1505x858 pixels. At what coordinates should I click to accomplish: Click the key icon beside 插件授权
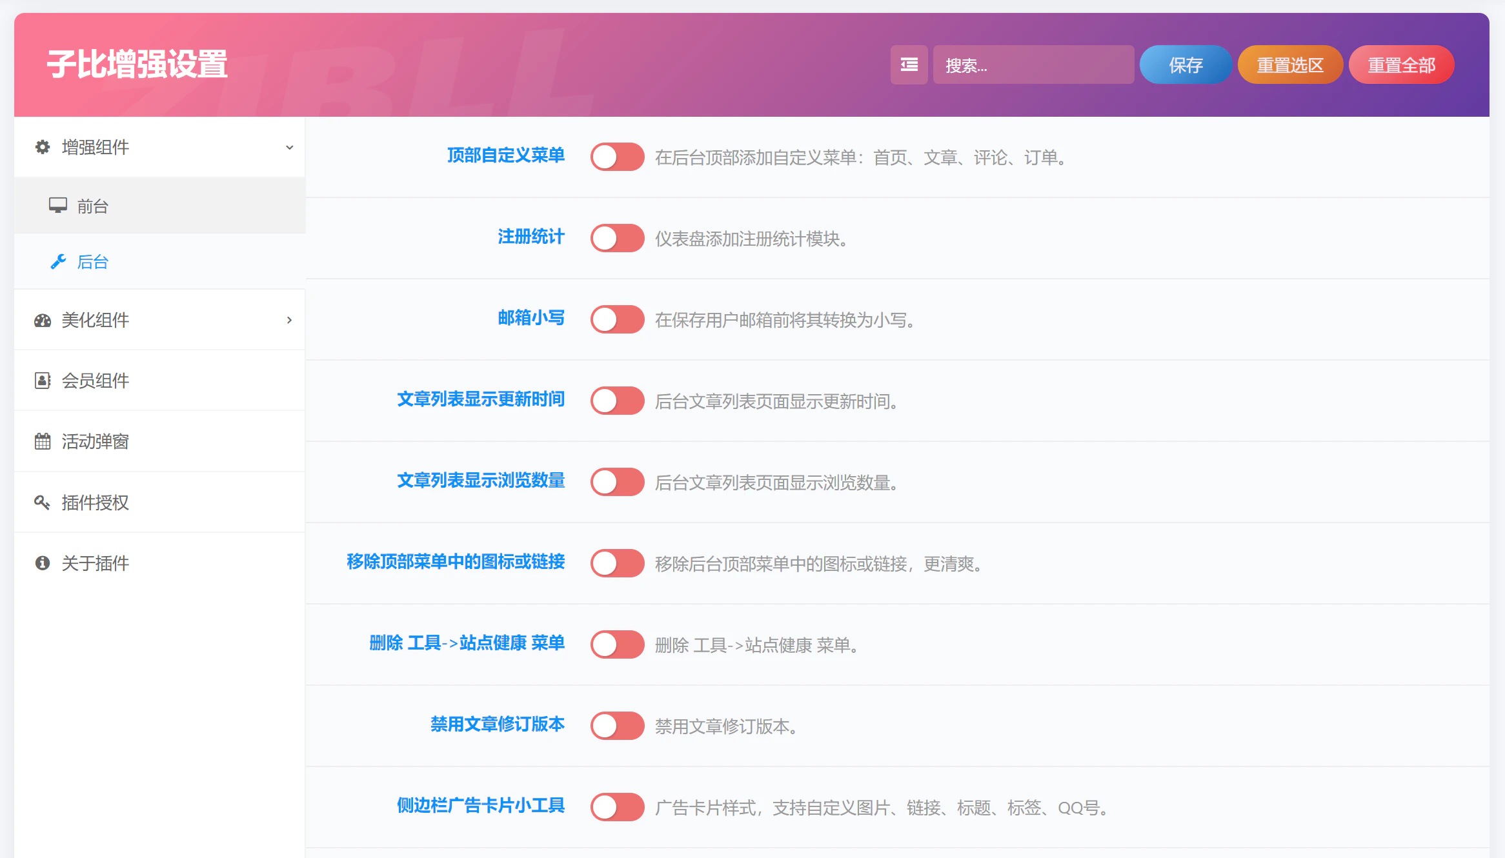tap(43, 502)
